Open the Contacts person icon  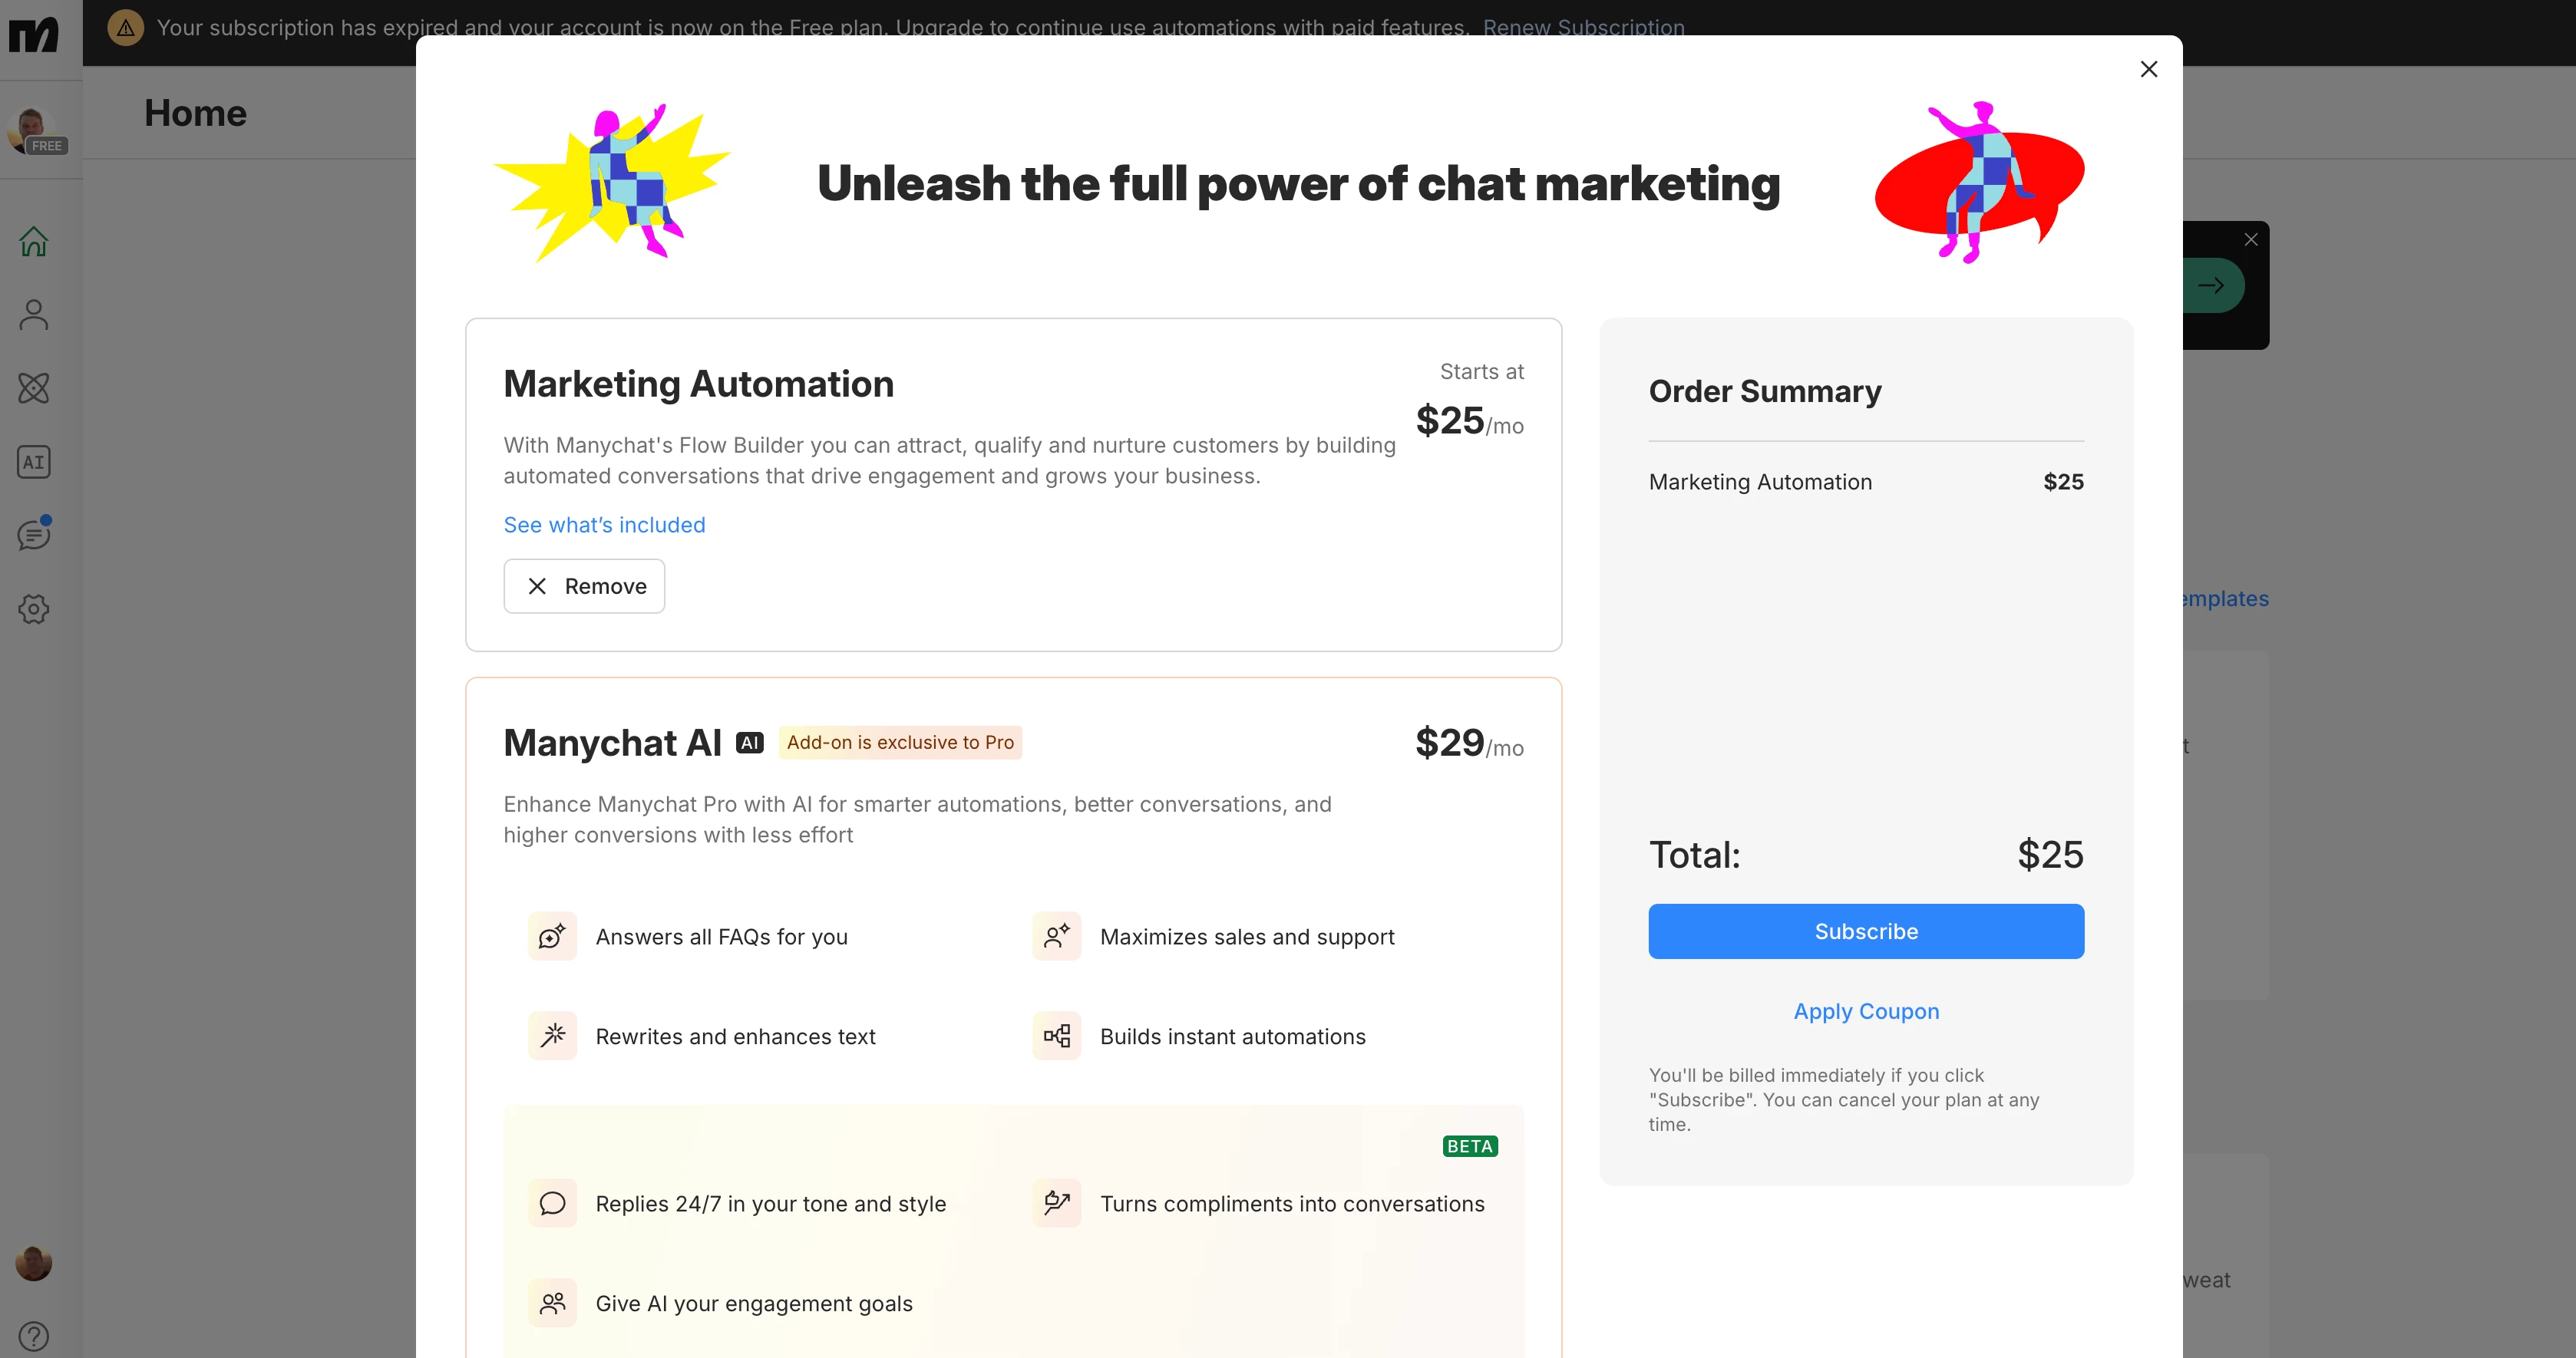coord(34,315)
